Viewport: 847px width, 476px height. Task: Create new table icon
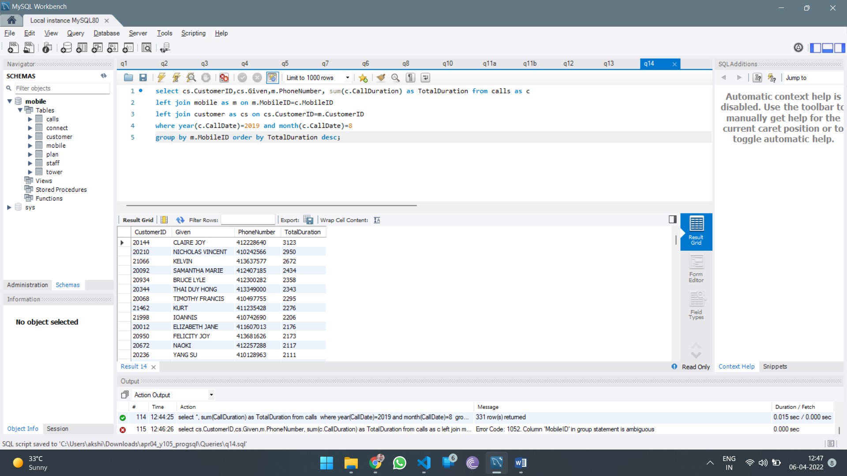82,48
